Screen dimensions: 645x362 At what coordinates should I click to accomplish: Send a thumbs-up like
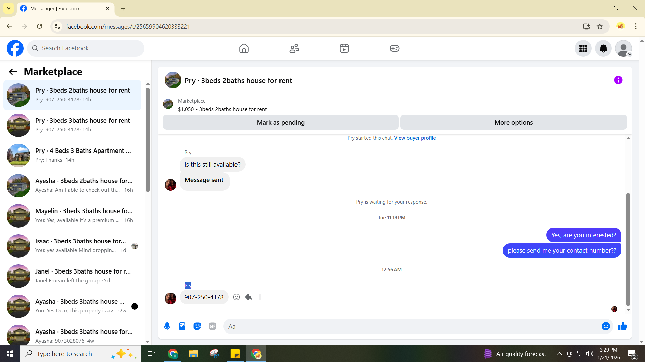coord(622,326)
